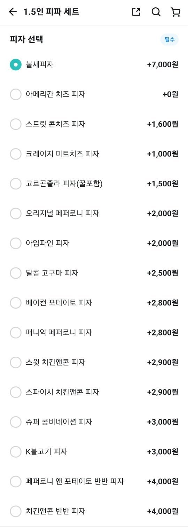Select the 불새피자 radio button
Screen dimensions: 188x527
[16, 65]
